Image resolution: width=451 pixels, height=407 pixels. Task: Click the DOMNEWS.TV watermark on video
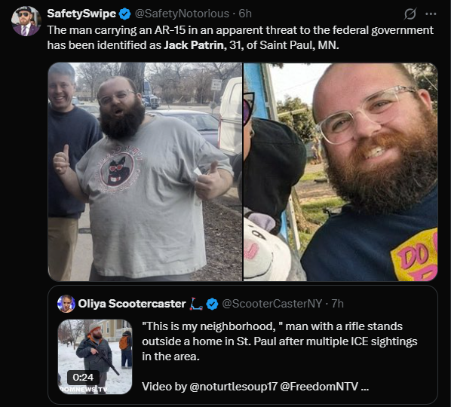pos(83,390)
